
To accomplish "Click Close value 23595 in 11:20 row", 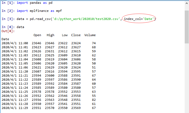I will pos(76,71).
